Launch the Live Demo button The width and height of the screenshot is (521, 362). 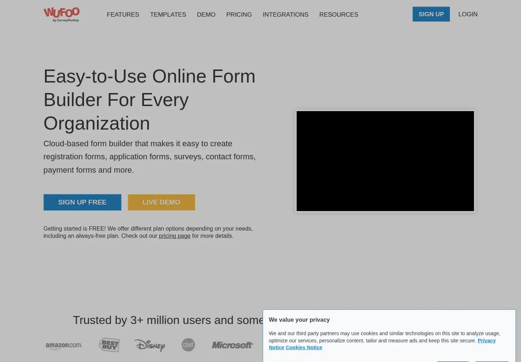click(x=161, y=202)
